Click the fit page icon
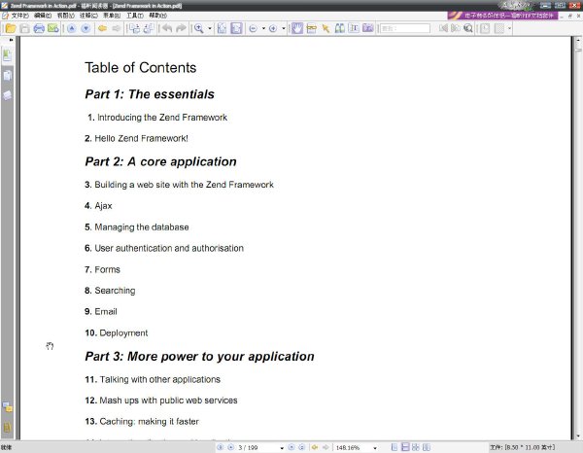The image size is (583, 453). pos(222,28)
